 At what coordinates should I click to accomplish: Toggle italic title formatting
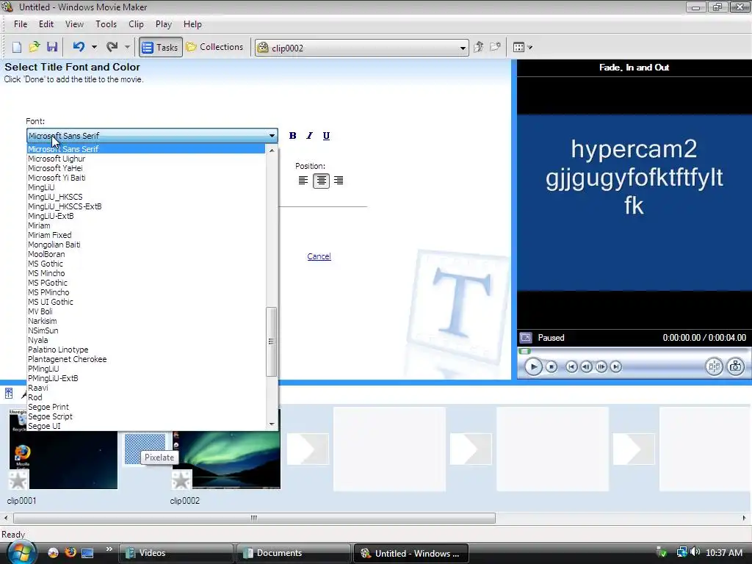click(x=309, y=136)
